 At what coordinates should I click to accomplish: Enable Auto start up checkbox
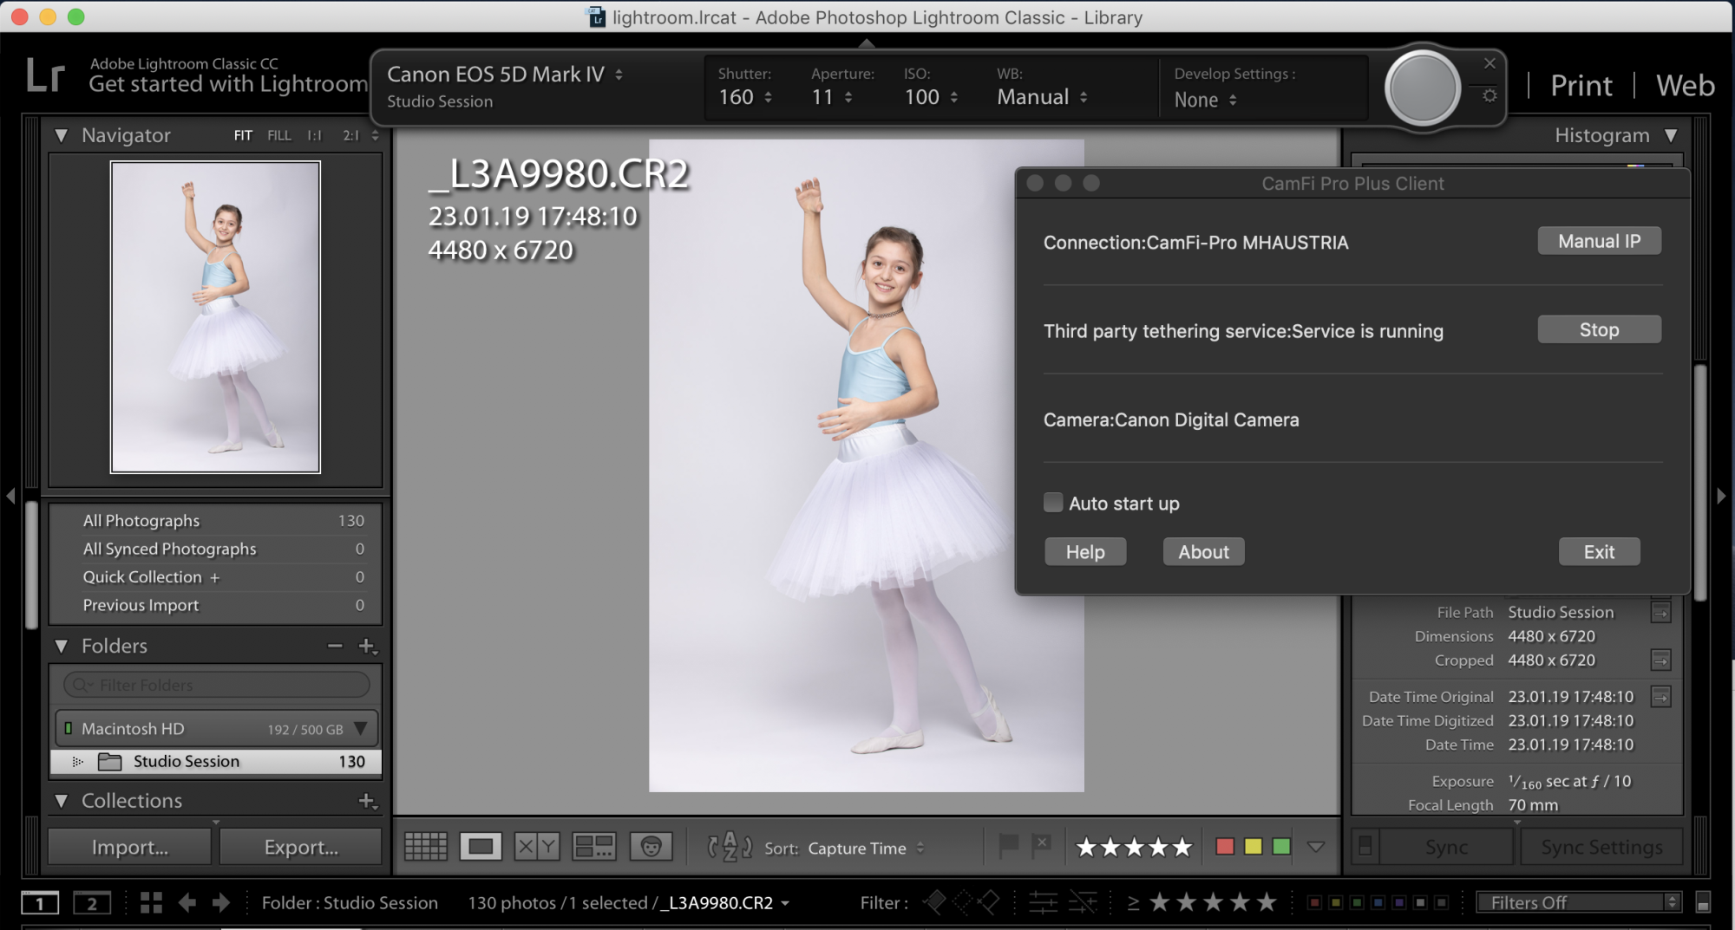[x=1053, y=503]
